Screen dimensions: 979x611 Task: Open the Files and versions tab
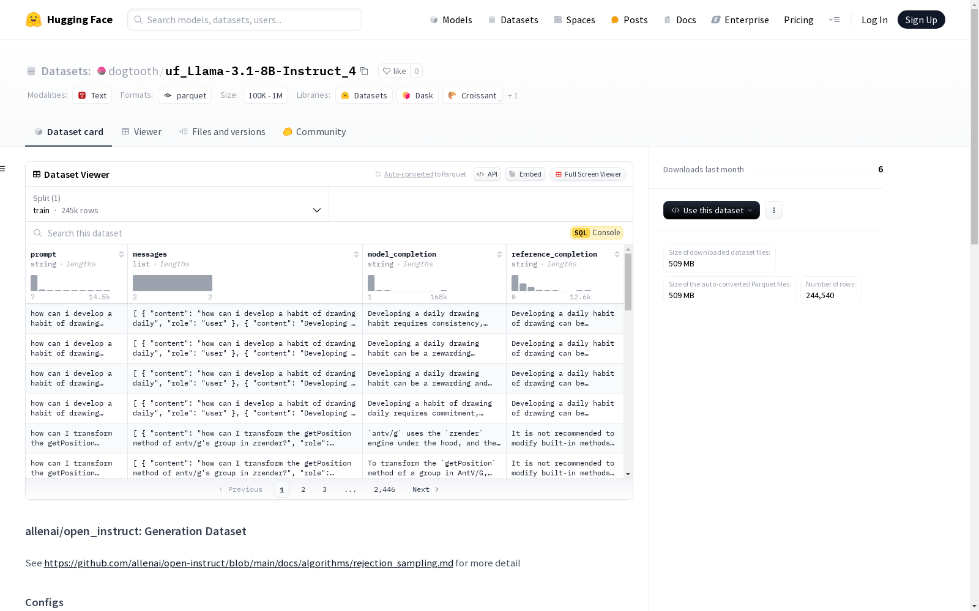pos(222,131)
